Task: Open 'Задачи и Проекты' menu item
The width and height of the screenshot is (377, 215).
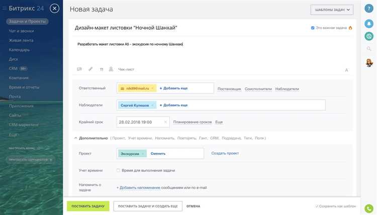Action: point(27,22)
